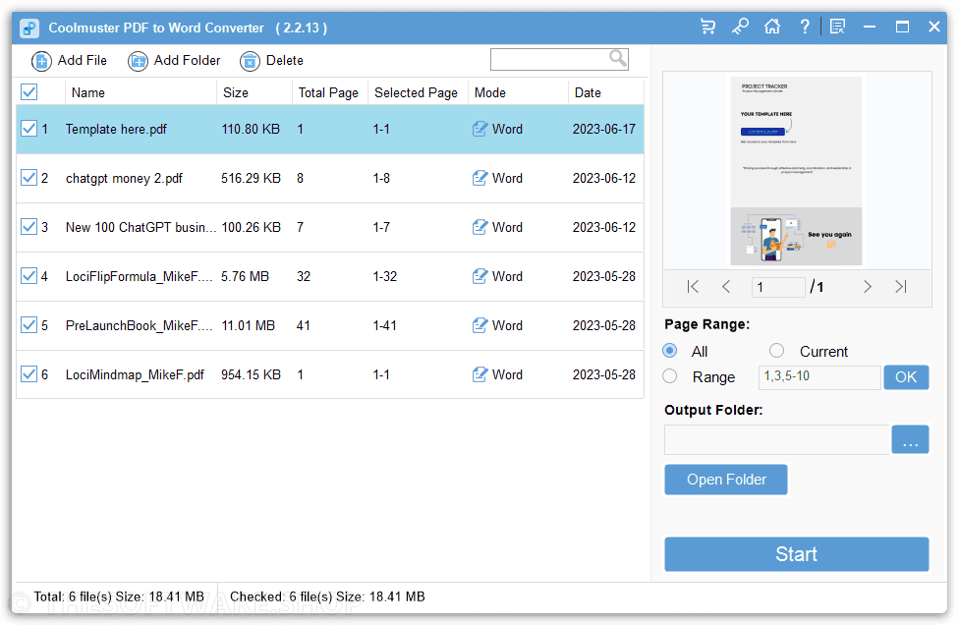Click Word mode icon for Template here.pdf
The height and width of the screenshot is (625, 959).
pos(480,129)
